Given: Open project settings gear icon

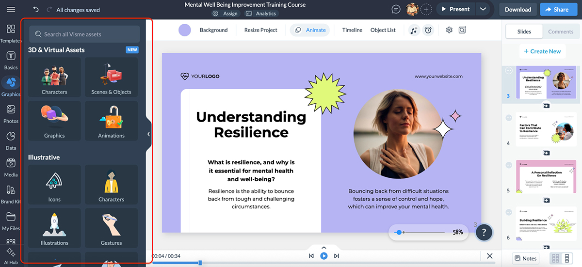Looking at the screenshot, I should pos(449,30).
